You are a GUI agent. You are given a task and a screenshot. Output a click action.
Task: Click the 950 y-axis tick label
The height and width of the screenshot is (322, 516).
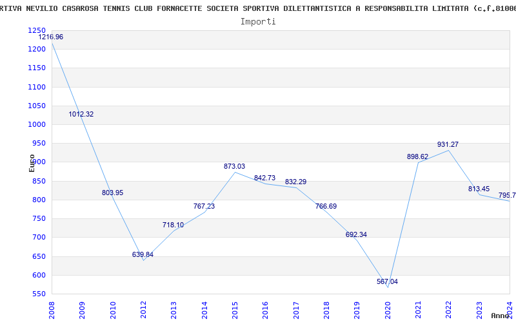pos(39,143)
